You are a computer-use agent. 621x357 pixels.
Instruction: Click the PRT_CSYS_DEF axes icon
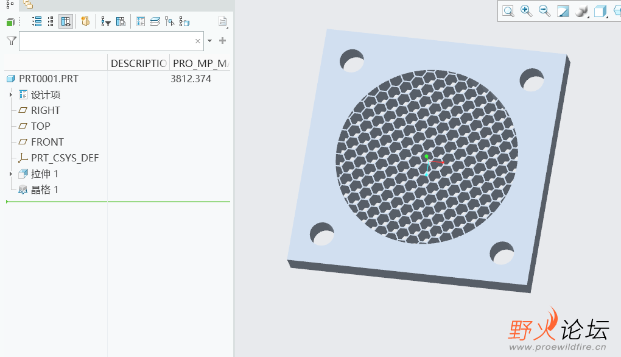pyautogui.click(x=23, y=158)
